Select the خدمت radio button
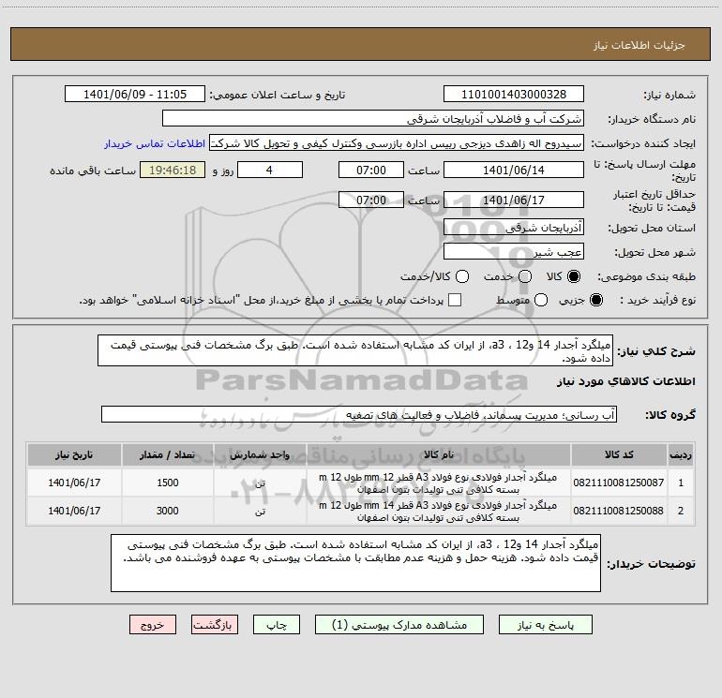 coord(525,276)
